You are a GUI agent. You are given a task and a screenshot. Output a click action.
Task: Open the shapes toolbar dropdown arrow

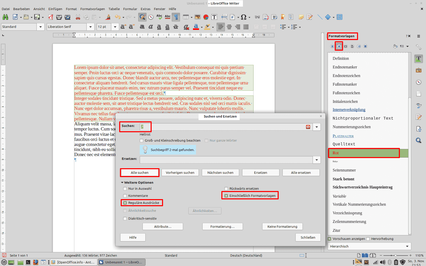click(333, 17)
